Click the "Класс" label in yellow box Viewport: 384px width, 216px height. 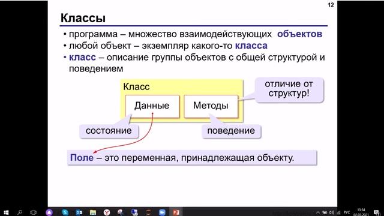click(x=136, y=86)
